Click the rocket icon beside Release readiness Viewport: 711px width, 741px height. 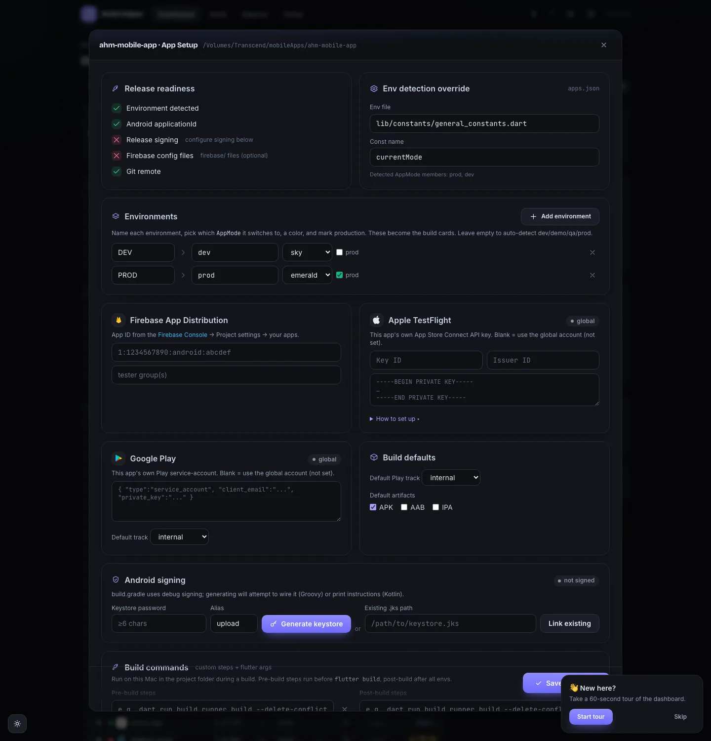pyautogui.click(x=116, y=88)
